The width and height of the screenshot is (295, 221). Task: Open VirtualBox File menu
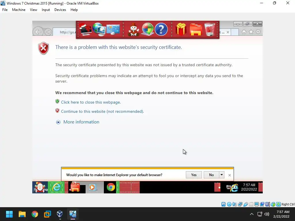tap(5, 10)
